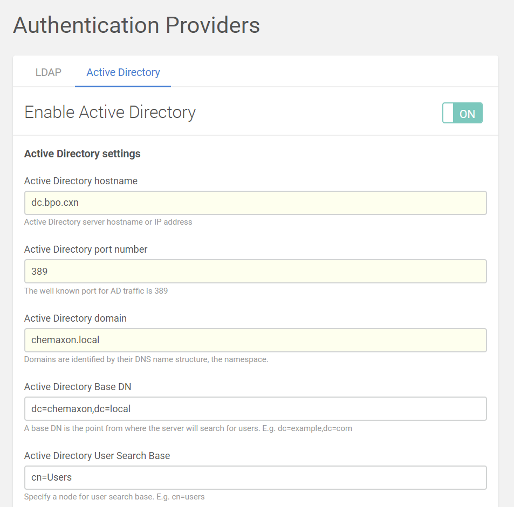Click the 'Active Directory domain' label
The image size is (514, 507).
click(76, 318)
